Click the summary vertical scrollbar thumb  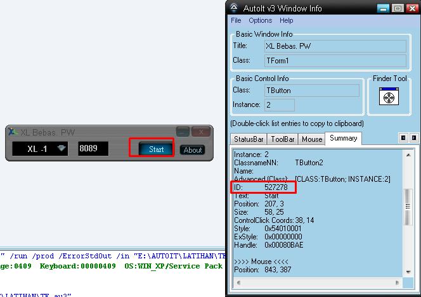[408, 206]
